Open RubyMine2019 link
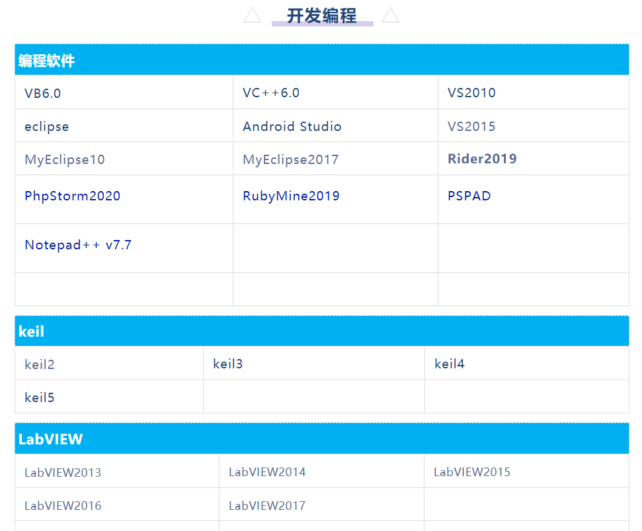Screen dimensions: 642x531 pyautogui.click(x=291, y=196)
